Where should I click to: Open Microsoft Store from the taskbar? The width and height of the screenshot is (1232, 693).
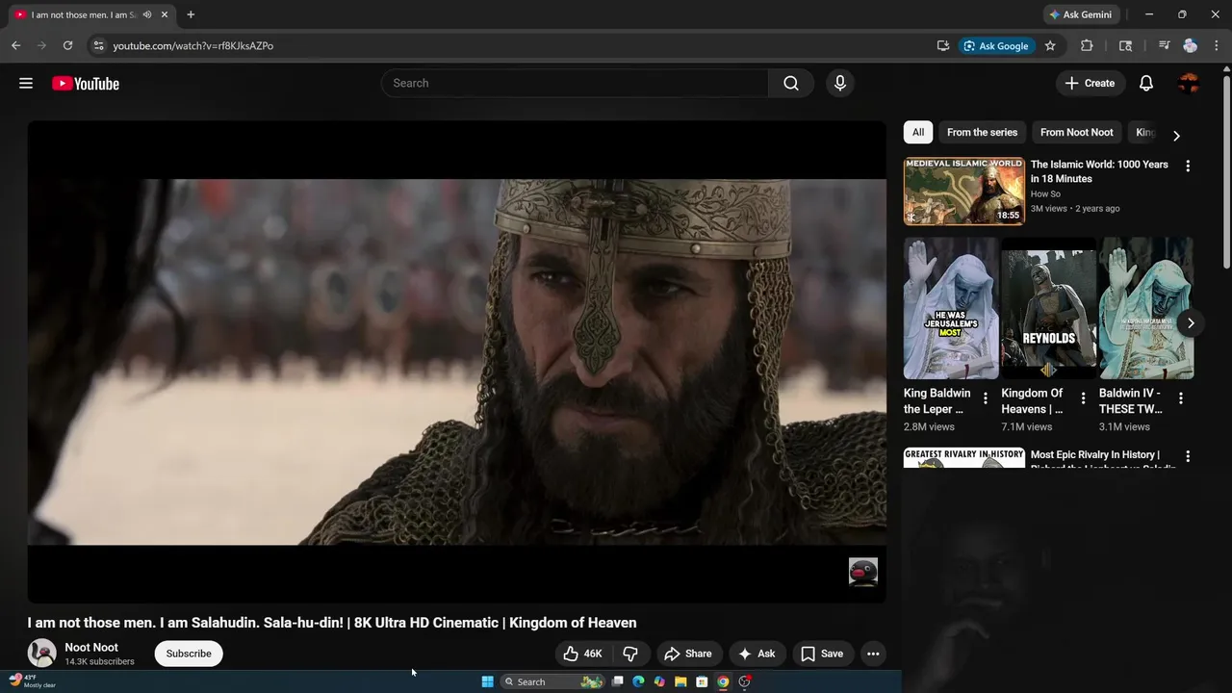(x=702, y=681)
